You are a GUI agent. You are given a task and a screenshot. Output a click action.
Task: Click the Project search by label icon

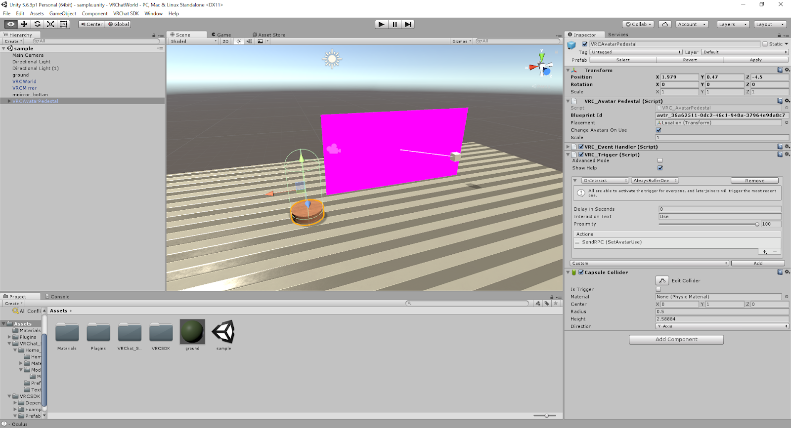pos(547,304)
